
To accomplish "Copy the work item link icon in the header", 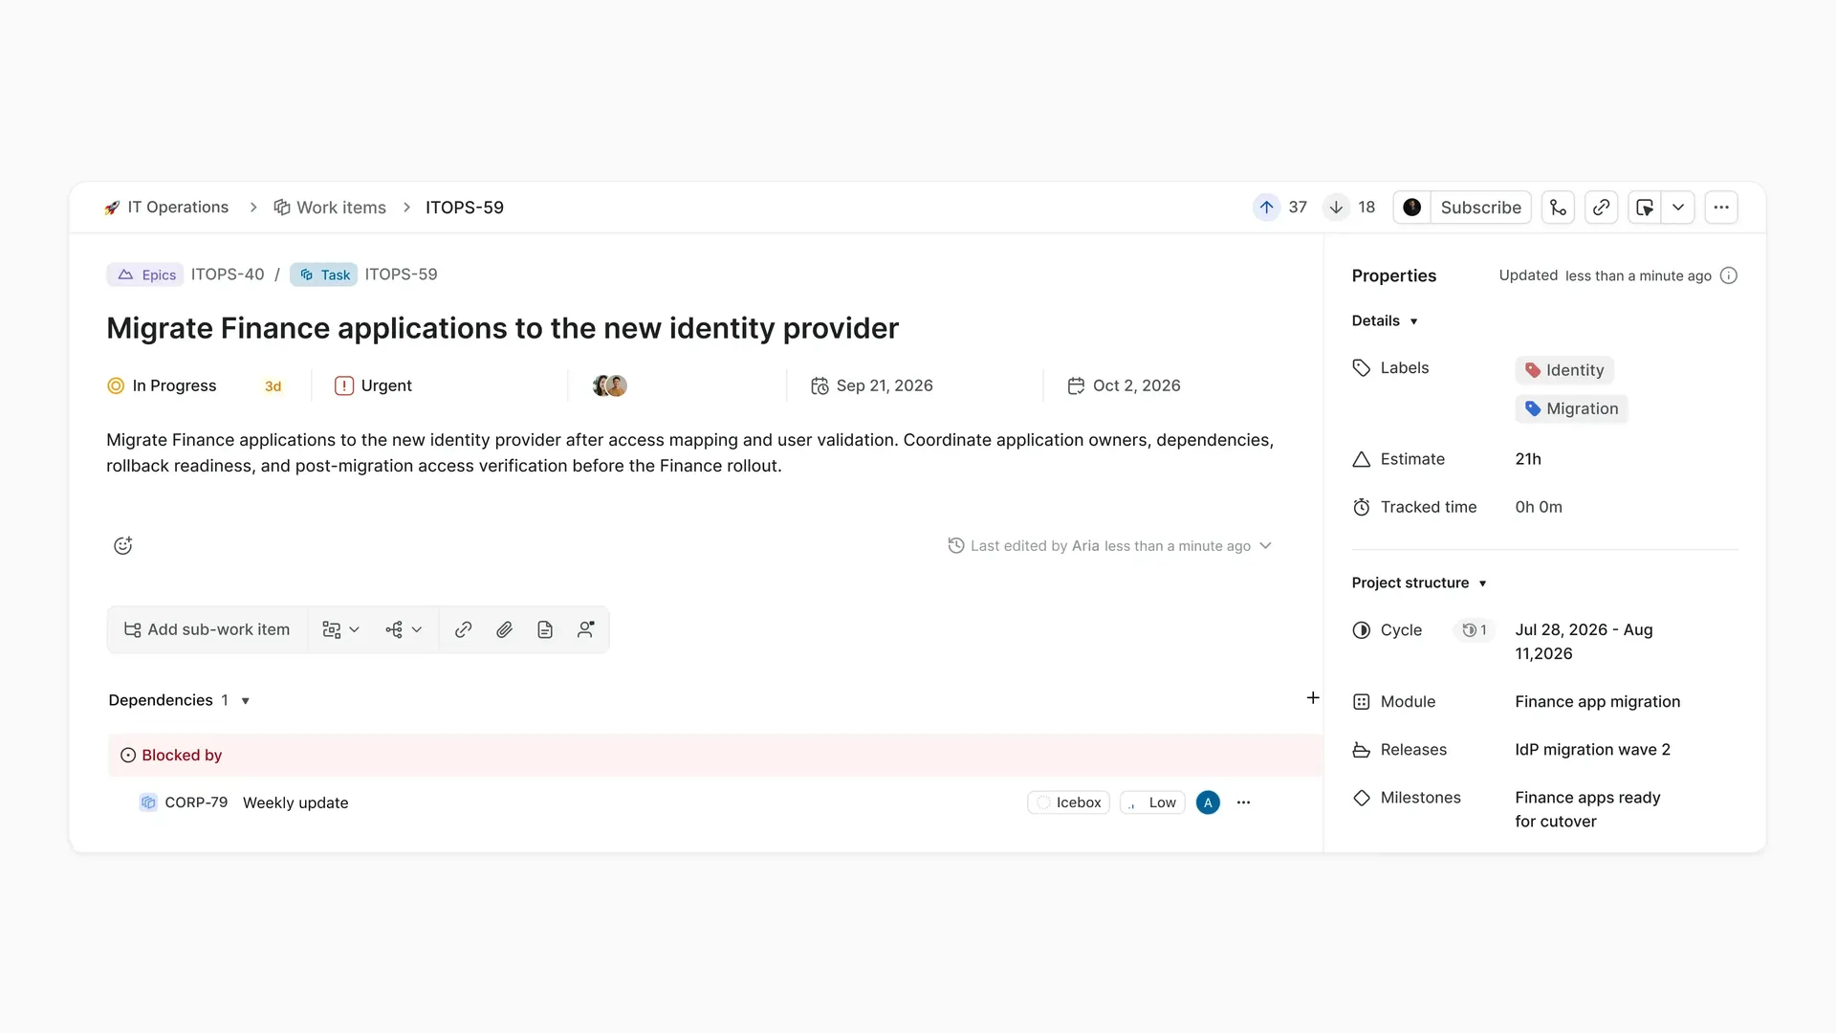I will 1601,208.
